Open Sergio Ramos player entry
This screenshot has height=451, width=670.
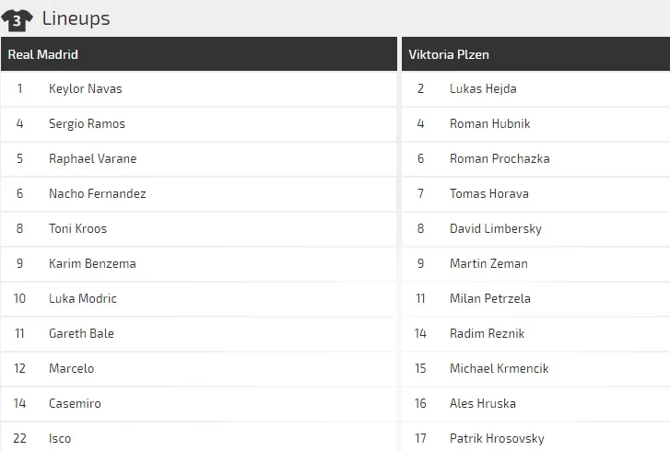tap(87, 124)
